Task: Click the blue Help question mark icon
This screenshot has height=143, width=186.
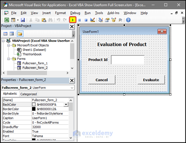Action: (128, 20)
